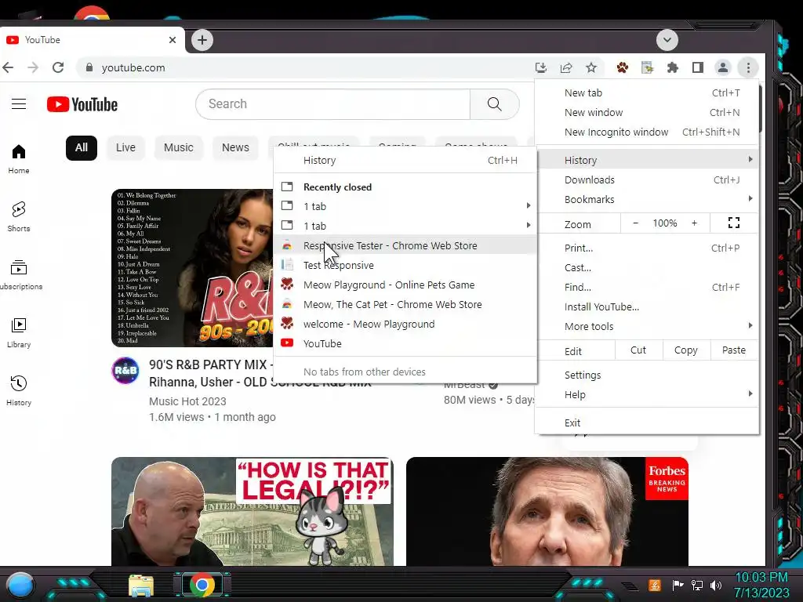Open the History submenu item in Chrome menu

[646, 160]
